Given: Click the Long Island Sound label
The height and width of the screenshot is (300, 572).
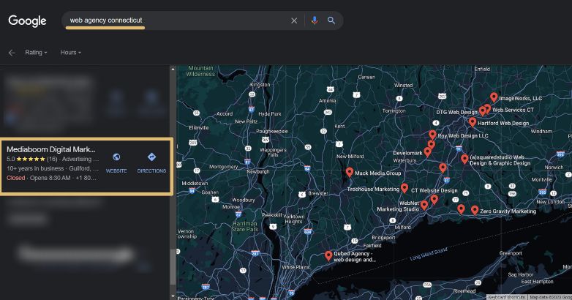Looking at the screenshot, I should click(429, 254).
